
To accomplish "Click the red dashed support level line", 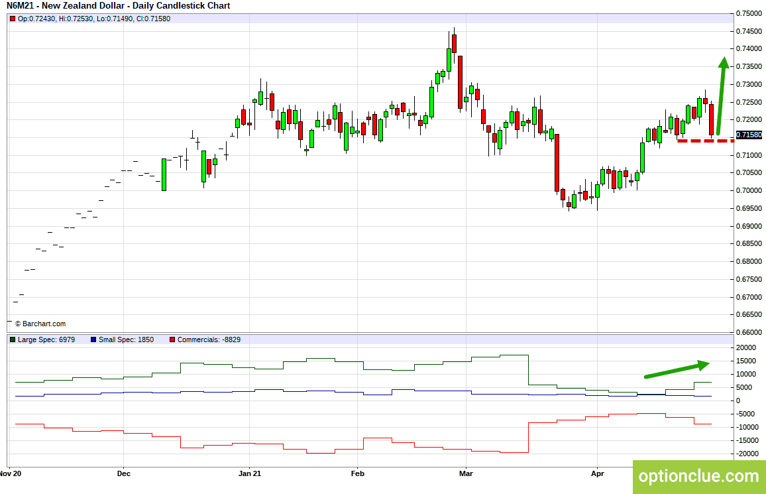I will pos(706,141).
